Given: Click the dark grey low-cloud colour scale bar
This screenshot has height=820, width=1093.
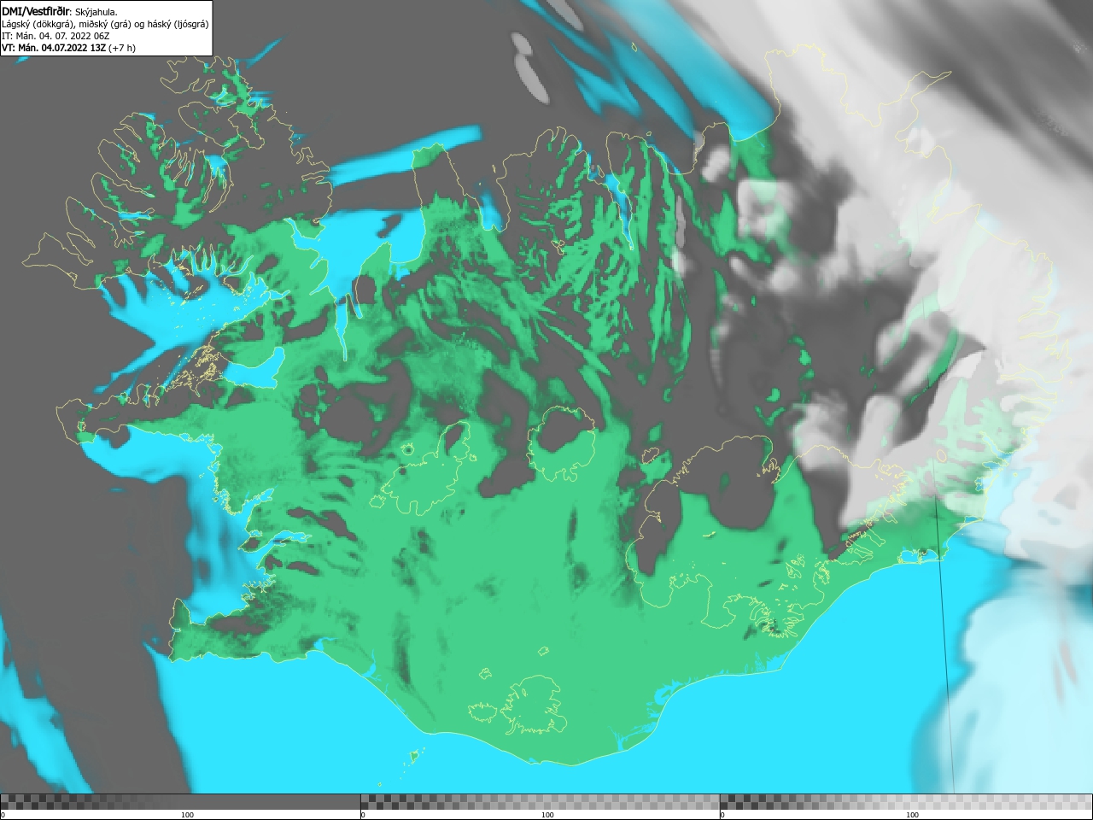Looking at the screenshot, I should [180, 801].
